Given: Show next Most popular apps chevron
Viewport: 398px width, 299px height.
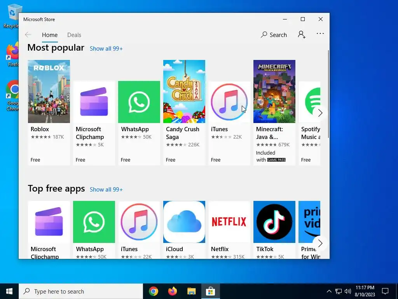Looking at the screenshot, I should pos(320,113).
